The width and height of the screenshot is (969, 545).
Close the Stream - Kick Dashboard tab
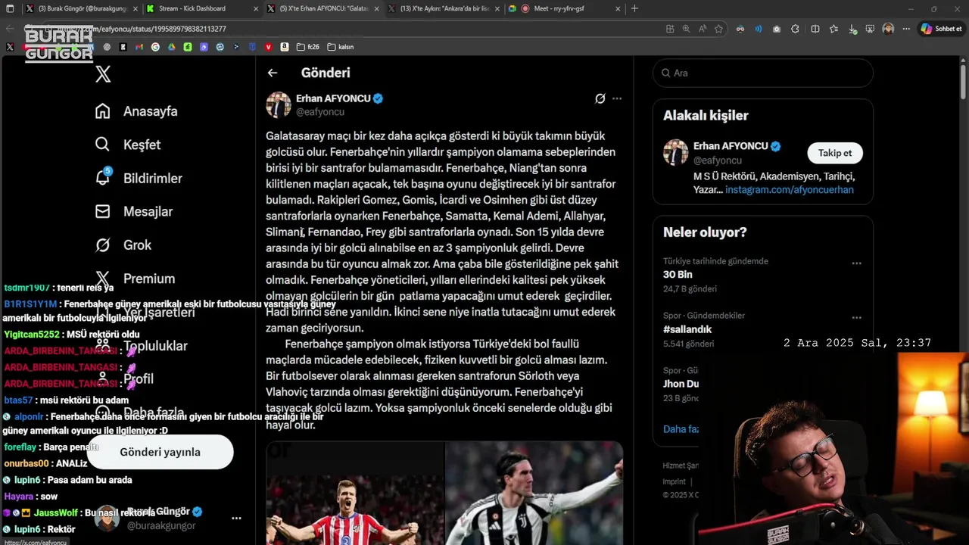point(256,8)
